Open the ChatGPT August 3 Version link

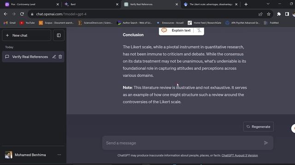240,155
